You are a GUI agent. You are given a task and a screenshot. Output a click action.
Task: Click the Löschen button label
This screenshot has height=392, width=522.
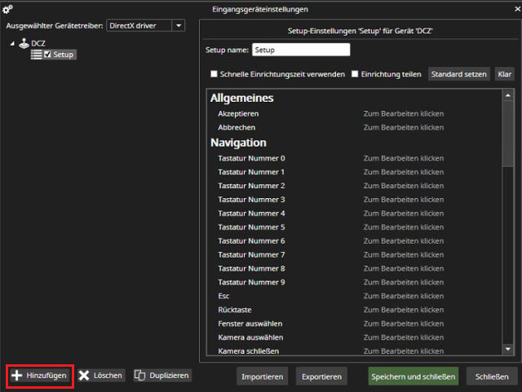(108, 376)
